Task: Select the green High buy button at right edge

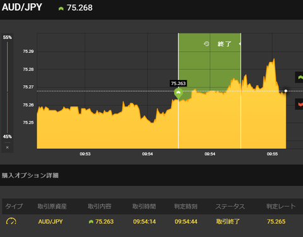Action: 299,78
